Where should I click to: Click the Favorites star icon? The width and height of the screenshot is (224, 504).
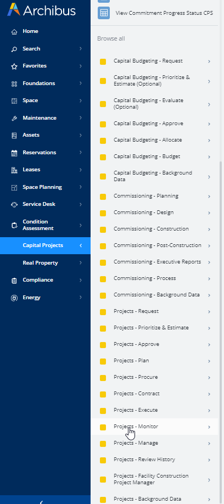click(14, 66)
